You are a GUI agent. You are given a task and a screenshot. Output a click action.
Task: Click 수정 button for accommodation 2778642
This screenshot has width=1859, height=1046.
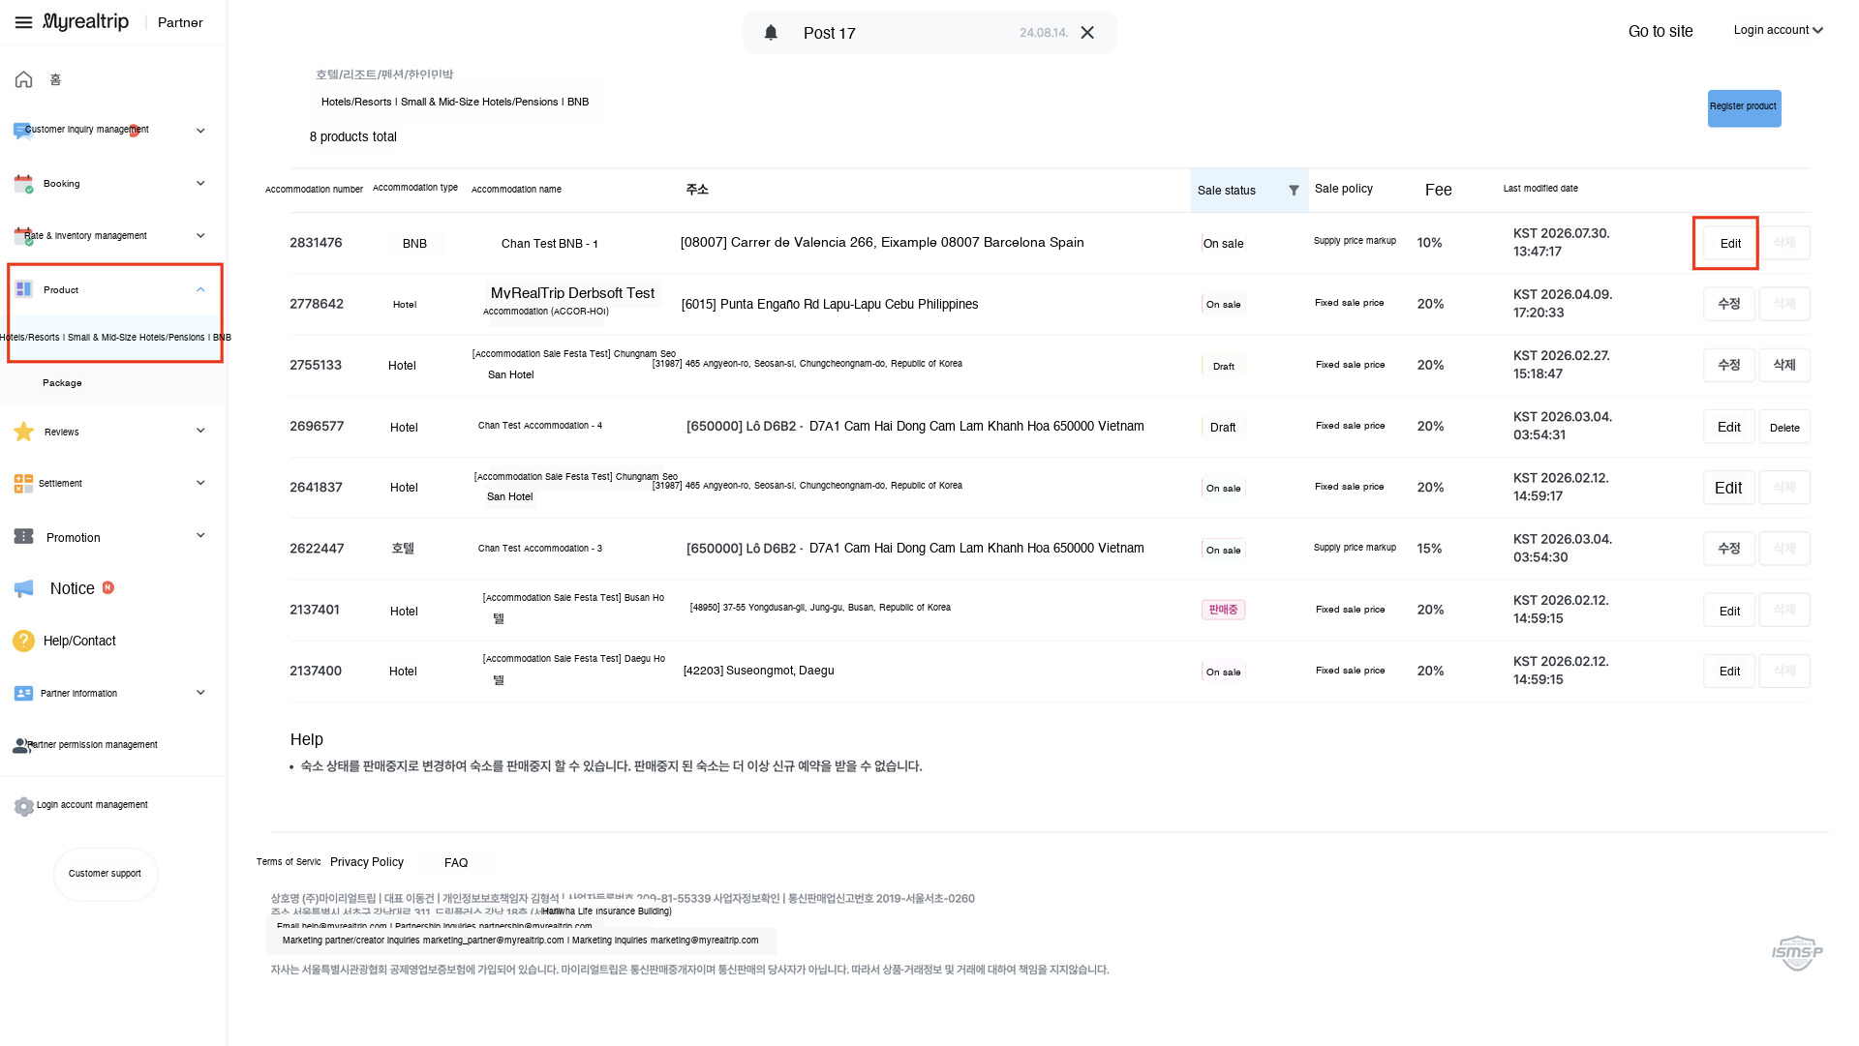tap(1729, 304)
